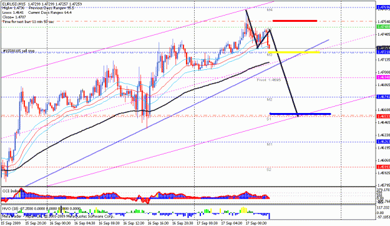
Task: Click the 1.47405 price axis value
Action: [x=384, y=34]
